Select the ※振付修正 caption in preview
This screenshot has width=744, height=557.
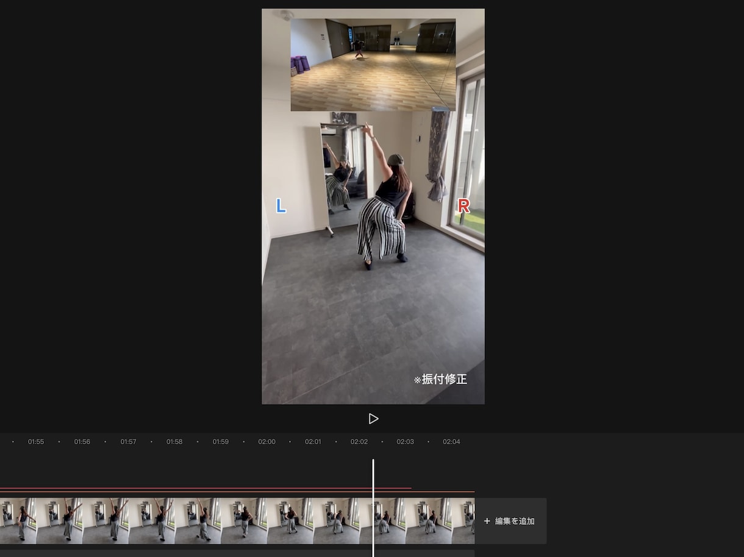point(440,379)
